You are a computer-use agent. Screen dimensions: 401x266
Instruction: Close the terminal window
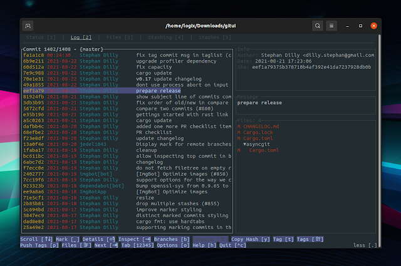coord(373,26)
